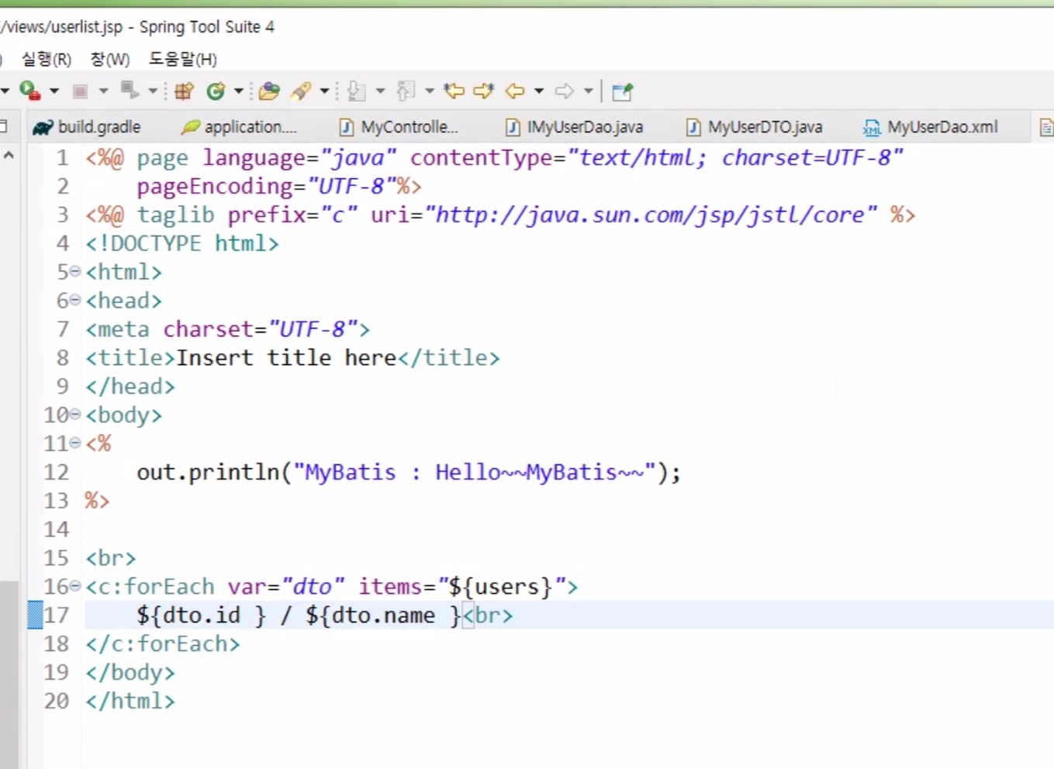
Task: Collapse the head tag fold on line 6
Action: [x=75, y=300]
